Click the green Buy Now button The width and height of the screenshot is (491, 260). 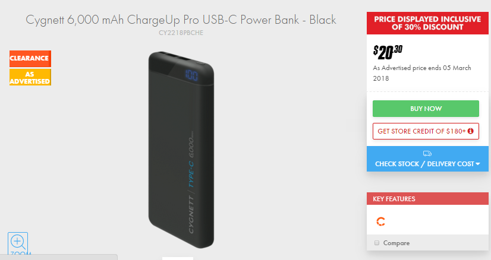click(426, 109)
